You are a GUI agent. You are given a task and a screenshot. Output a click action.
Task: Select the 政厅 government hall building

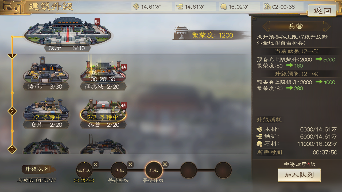tap(68, 33)
